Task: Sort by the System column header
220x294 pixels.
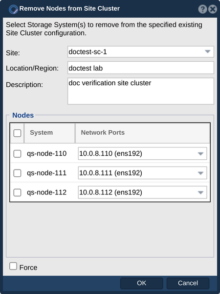Action: click(x=49, y=133)
